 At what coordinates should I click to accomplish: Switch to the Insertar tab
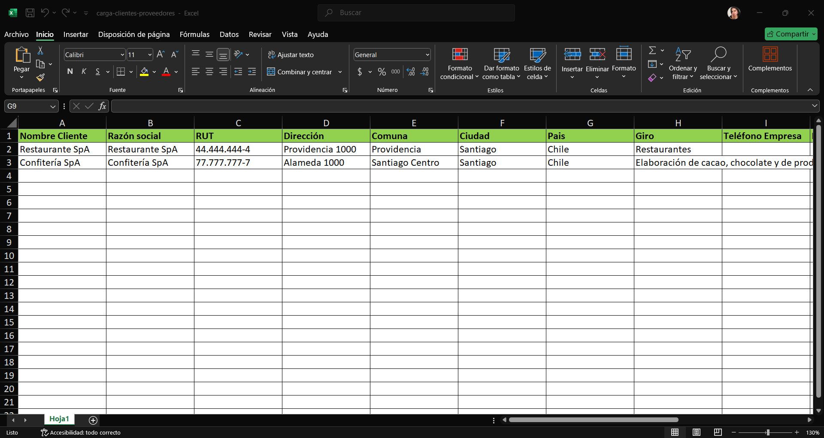coord(76,34)
